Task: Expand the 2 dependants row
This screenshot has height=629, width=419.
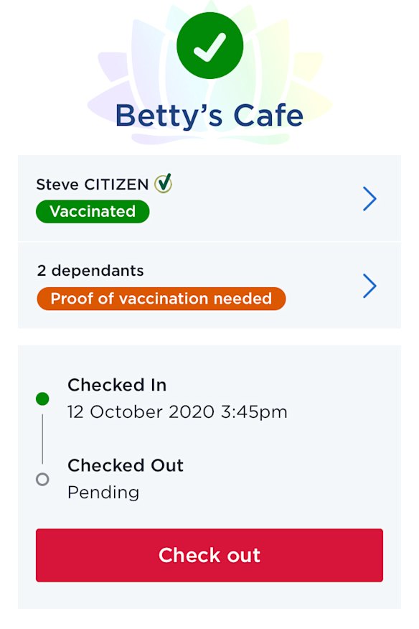Action: pyautogui.click(x=369, y=286)
